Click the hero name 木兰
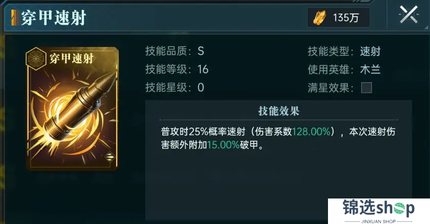 [370, 69]
